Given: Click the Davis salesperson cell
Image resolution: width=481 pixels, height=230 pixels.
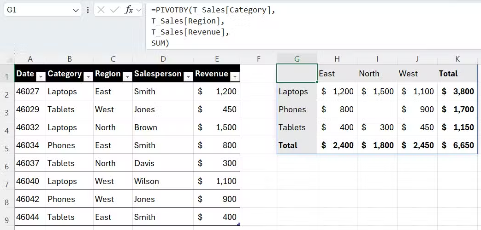Looking at the screenshot, I should click(x=163, y=163).
